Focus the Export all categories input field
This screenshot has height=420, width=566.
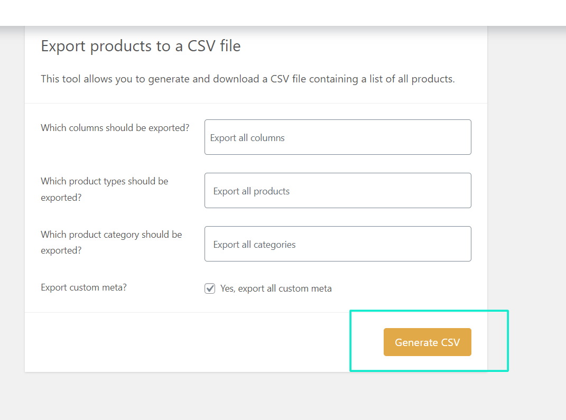(x=338, y=244)
